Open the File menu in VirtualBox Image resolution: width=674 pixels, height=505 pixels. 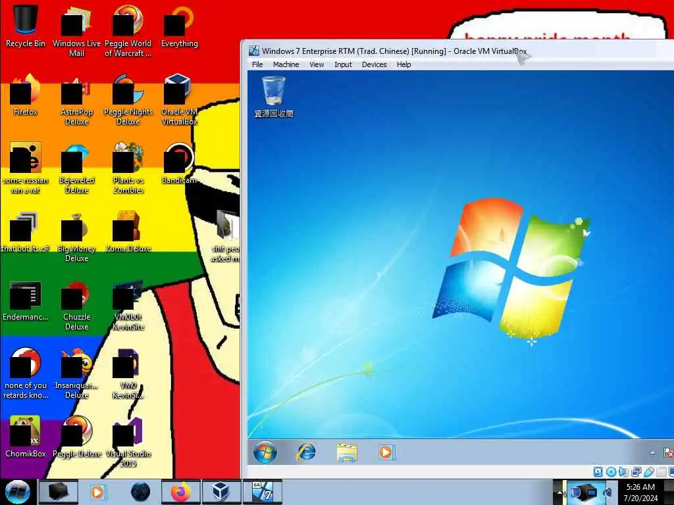[x=257, y=64]
